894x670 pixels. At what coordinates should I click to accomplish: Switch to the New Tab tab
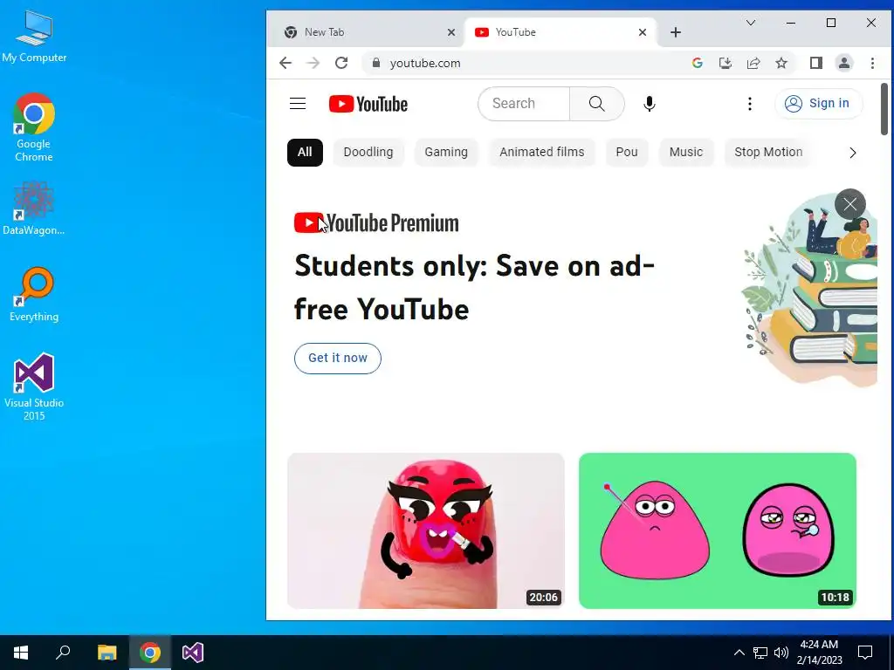coord(365,32)
